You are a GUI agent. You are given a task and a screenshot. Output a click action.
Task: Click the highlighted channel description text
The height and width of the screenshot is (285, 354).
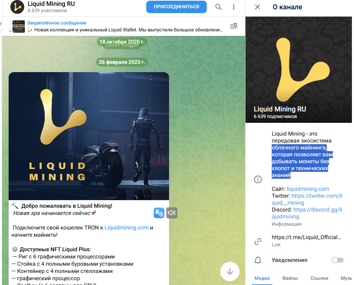pyautogui.click(x=302, y=161)
